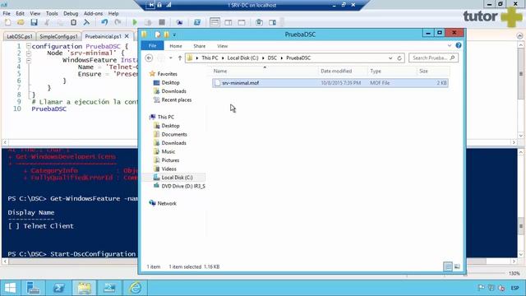Click Local Disk (C:) in the address breadcrumb

click(243, 58)
